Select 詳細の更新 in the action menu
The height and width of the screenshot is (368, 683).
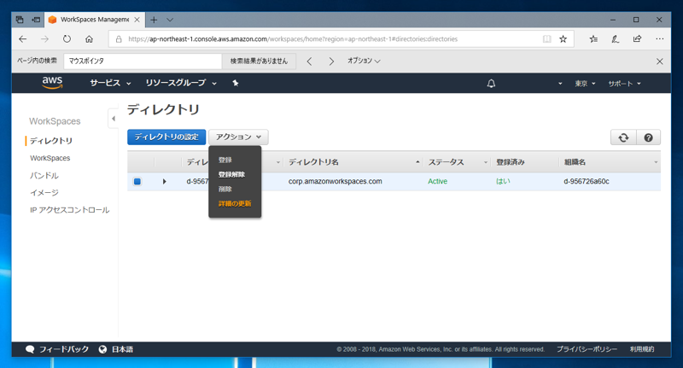pyautogui.click(x=235, y=203)
